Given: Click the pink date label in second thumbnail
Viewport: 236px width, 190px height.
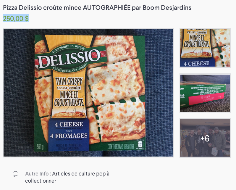Looking at the screenshot, I should click(206, 98).
